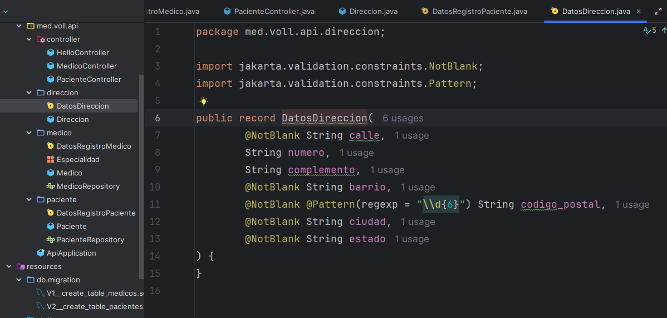The image size is (667, 318).
Task: Collapse the resources folder node
Action: [x=8, y=267]
